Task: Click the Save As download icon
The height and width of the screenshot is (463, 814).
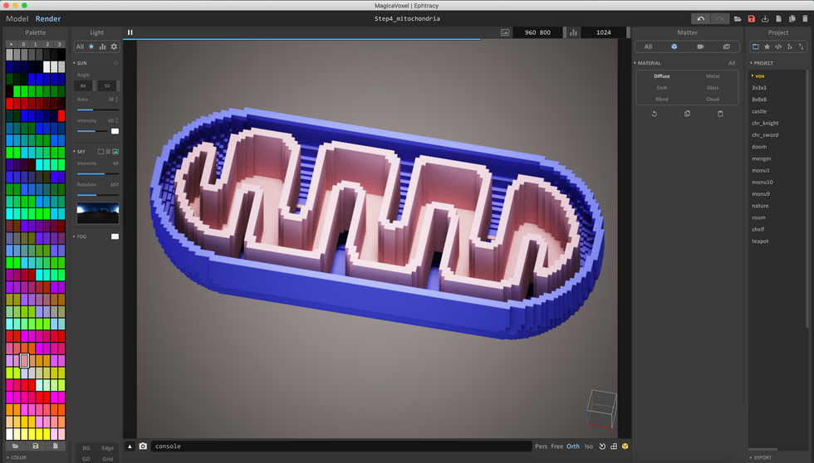Action: [765, 18]
